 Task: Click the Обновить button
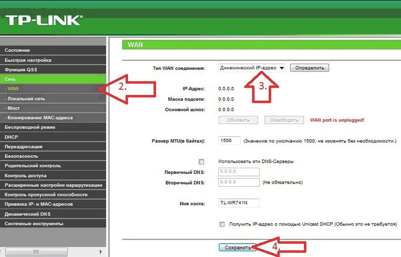(238, 120)
